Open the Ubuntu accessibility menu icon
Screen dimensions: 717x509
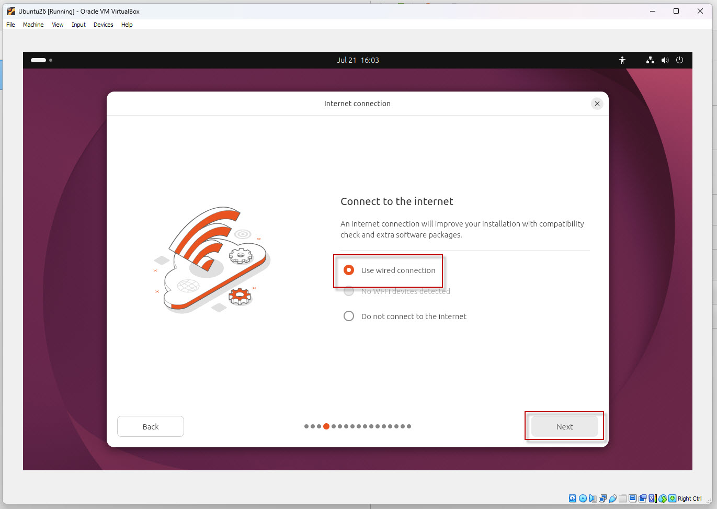pyautogui.click(x=622, y=60)
